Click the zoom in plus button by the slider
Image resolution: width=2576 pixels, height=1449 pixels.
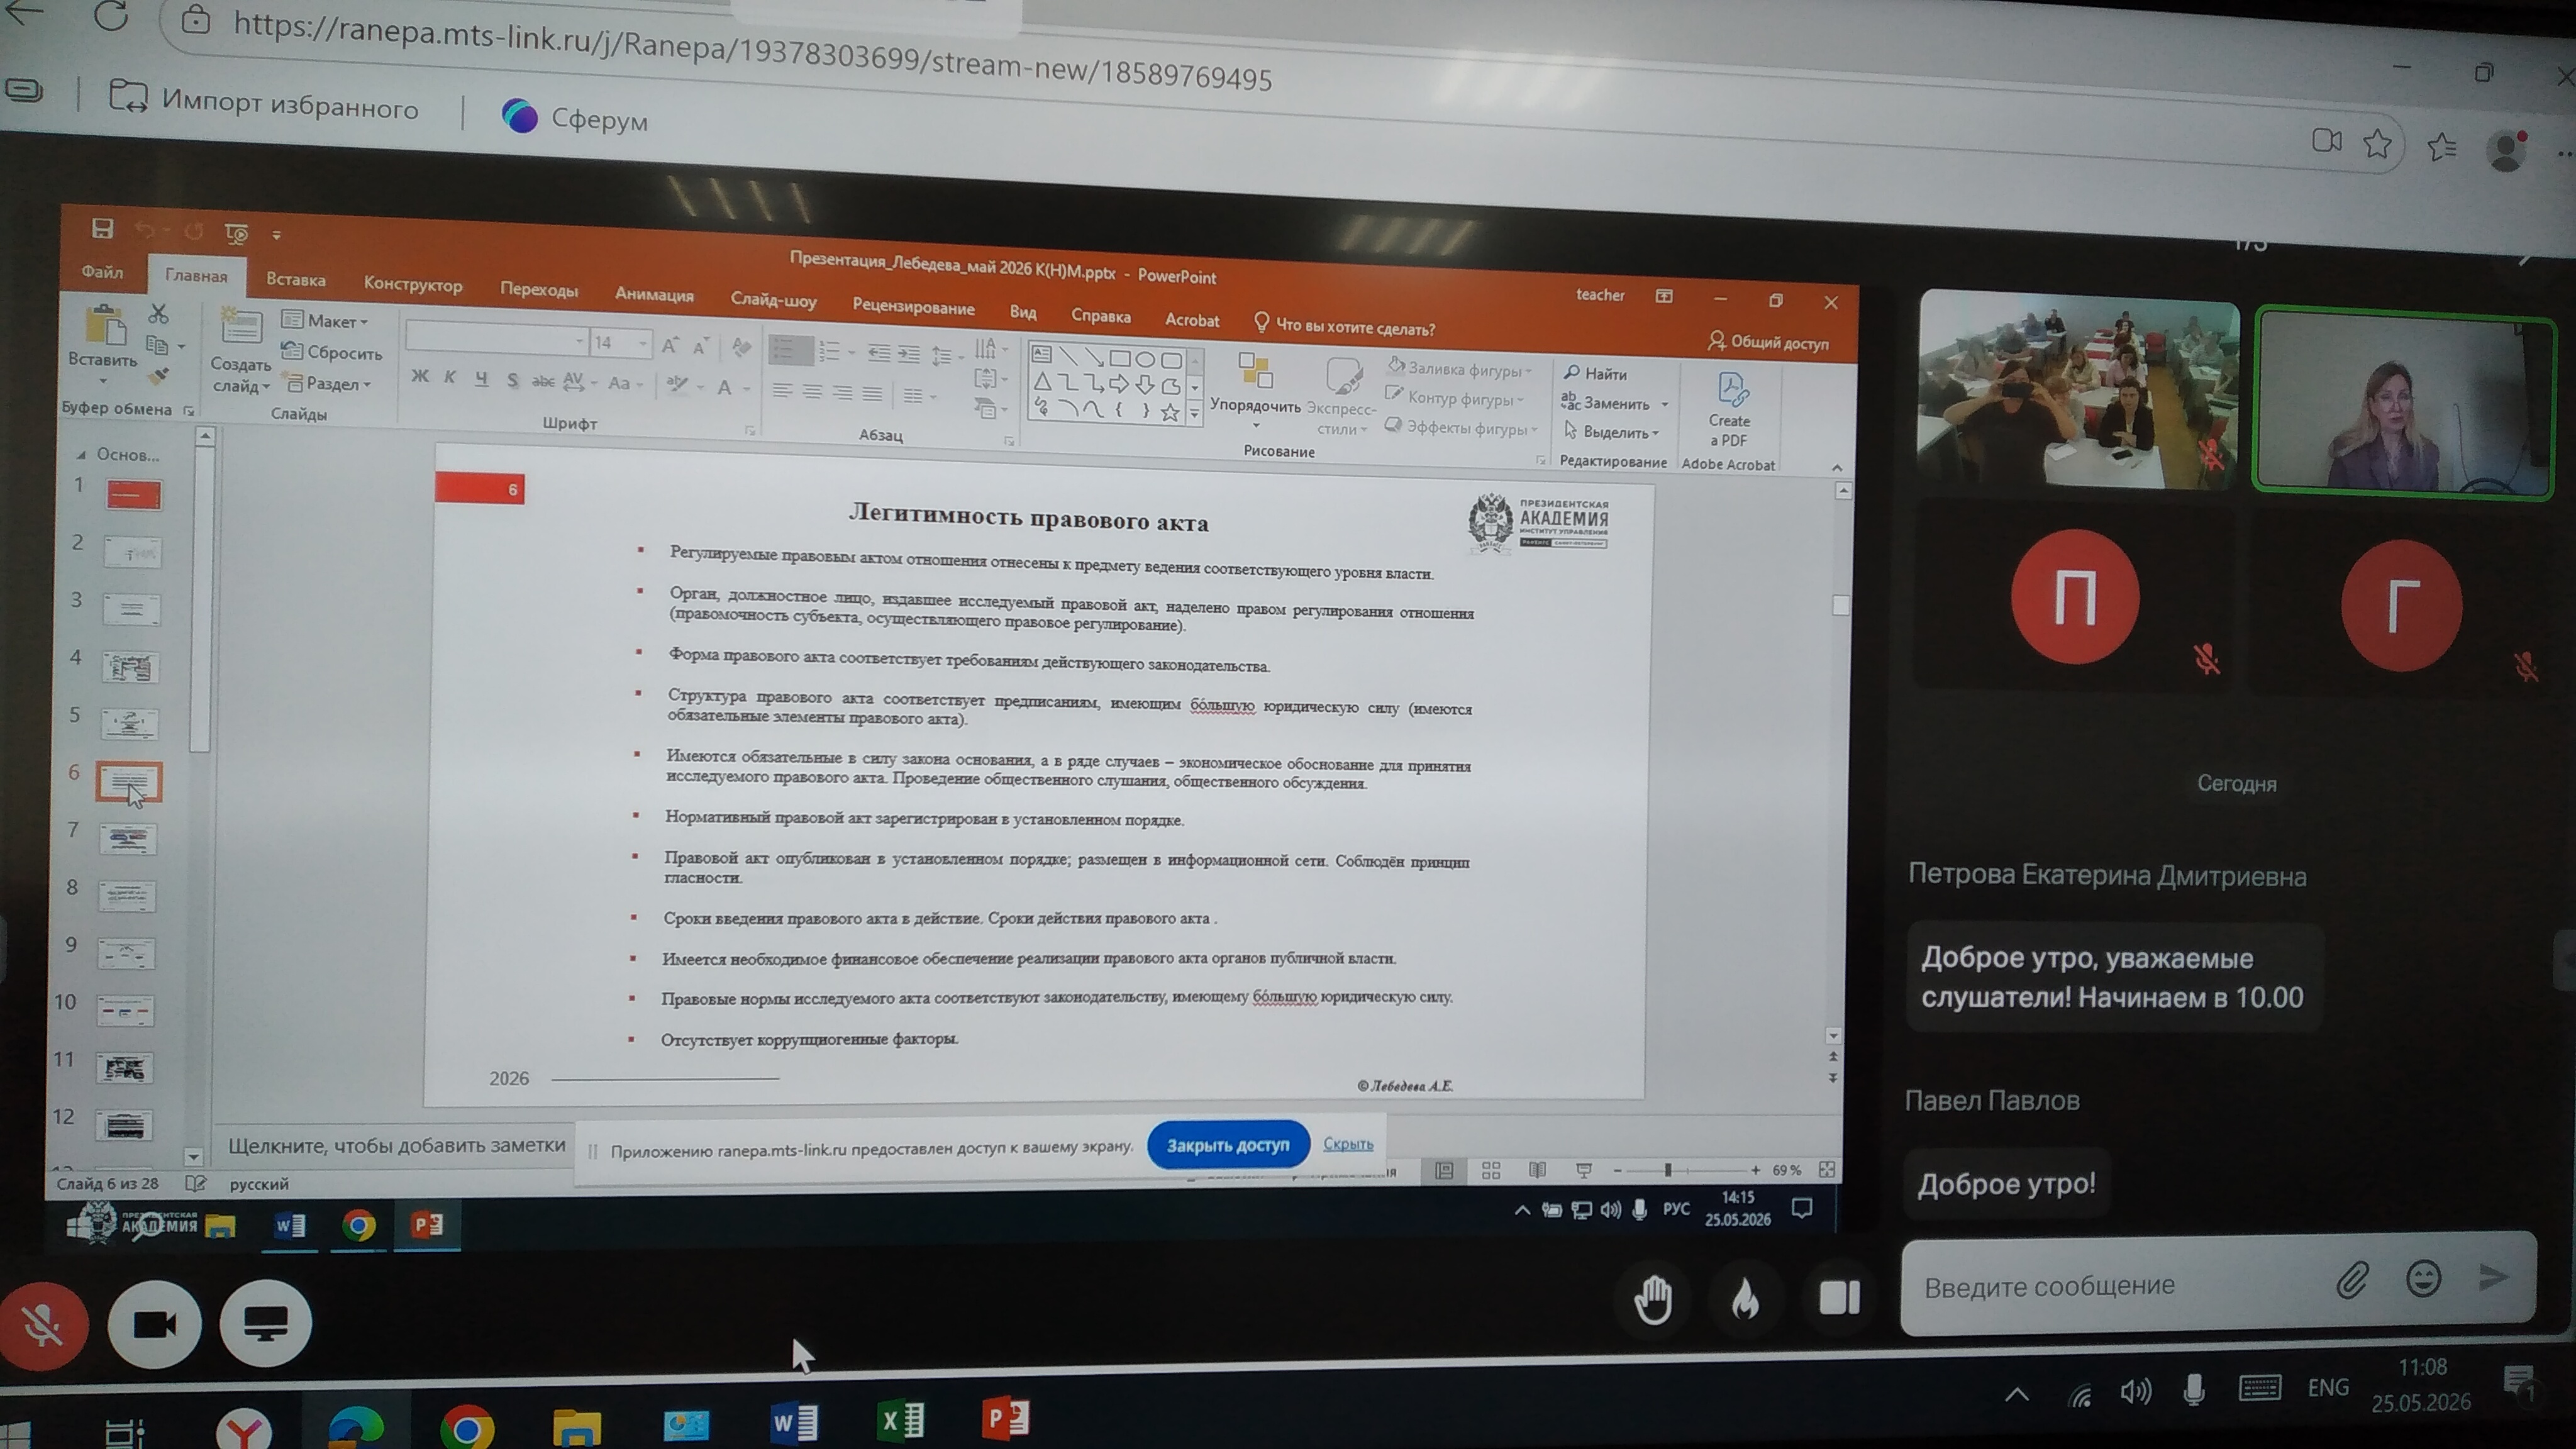(x=1755, y=1170)
